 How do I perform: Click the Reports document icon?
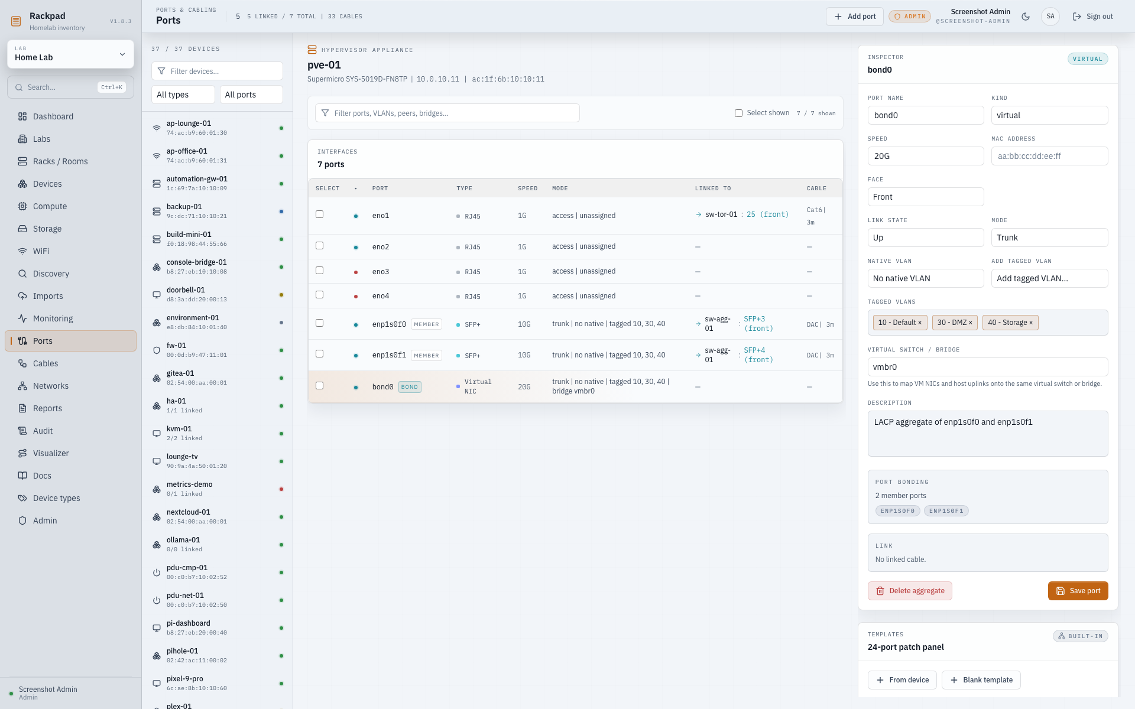pyautogui.click(x=22, y=408)
